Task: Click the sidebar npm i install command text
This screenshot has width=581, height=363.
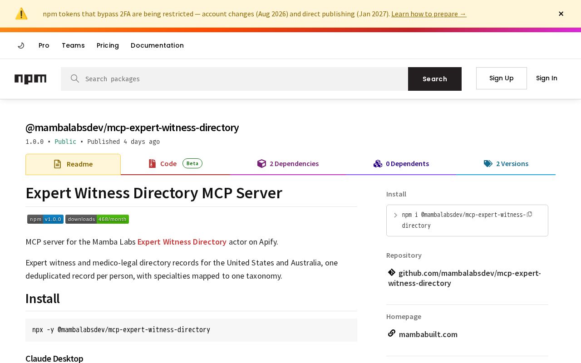Action: (x=464, y=220)
